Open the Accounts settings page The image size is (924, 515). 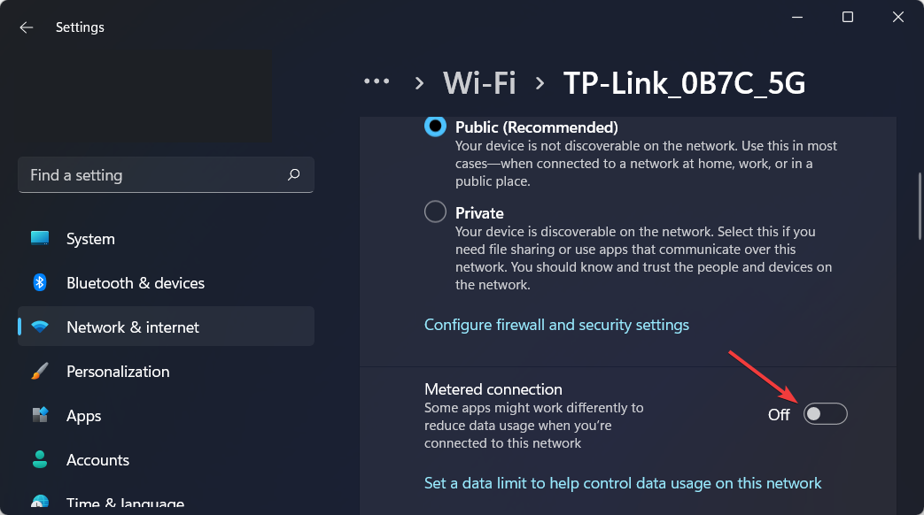97,460
